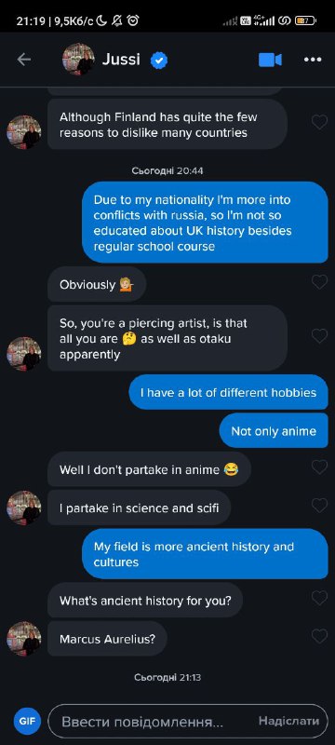
Task: Like the 'I partake in science and scifi' message
Action: click(319, 506)
